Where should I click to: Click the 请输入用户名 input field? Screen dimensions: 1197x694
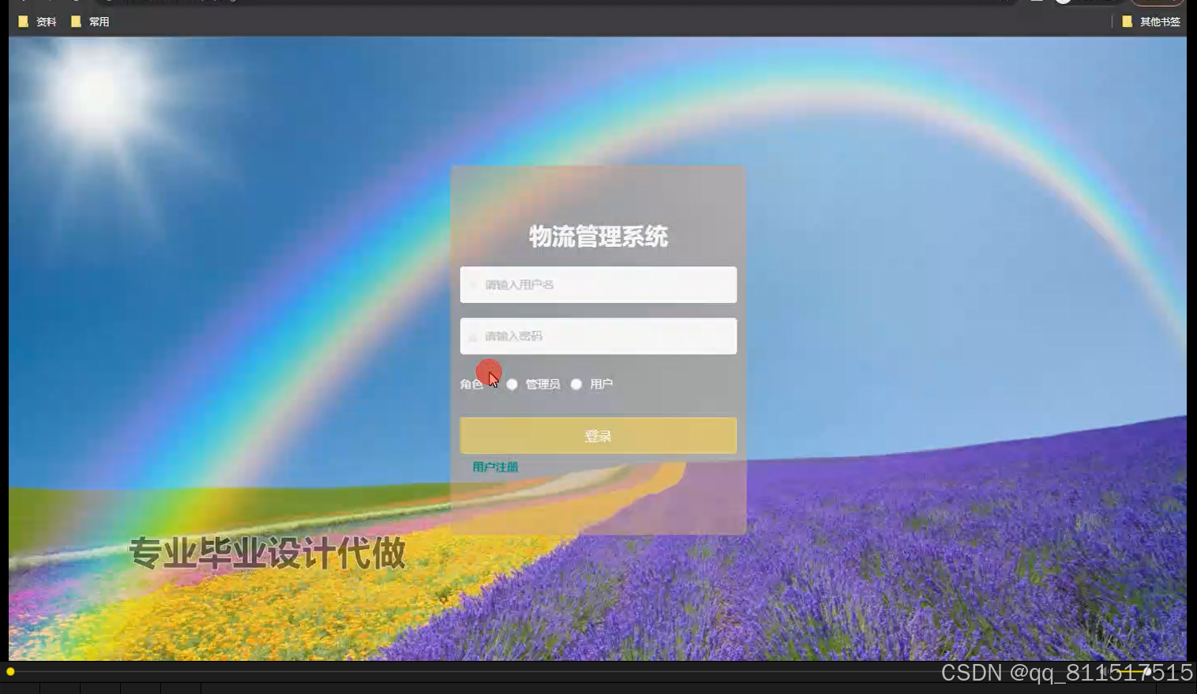[x=598, y=285]
